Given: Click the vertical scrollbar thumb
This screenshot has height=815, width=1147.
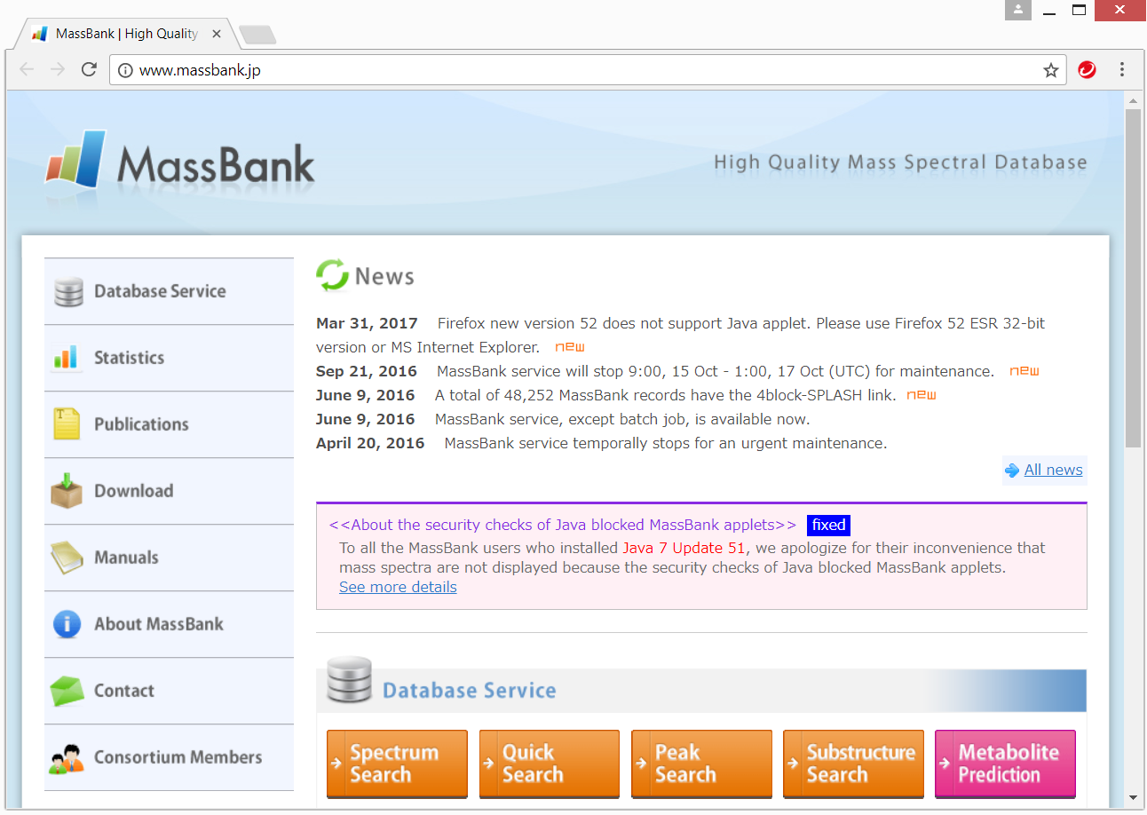Looking at the screenshot, I should point(1133,278).
